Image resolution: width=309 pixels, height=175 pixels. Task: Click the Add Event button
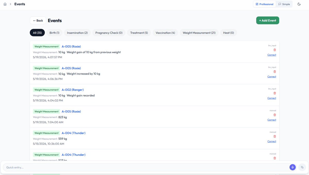[x=268, y=21]
